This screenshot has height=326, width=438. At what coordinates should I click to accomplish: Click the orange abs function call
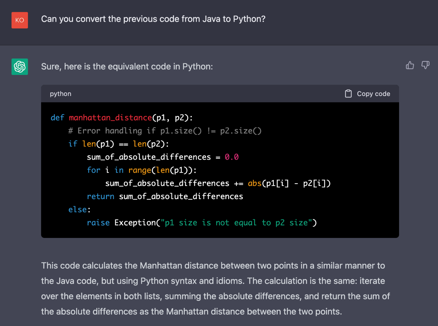[254, 183]
